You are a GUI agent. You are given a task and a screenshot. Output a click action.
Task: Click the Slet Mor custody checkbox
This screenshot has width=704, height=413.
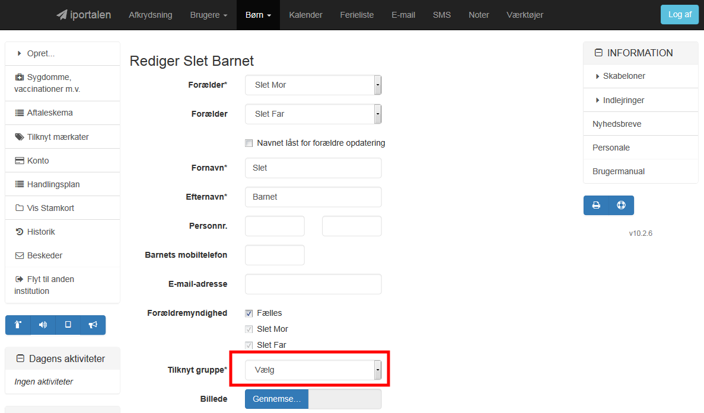(249, 329)
